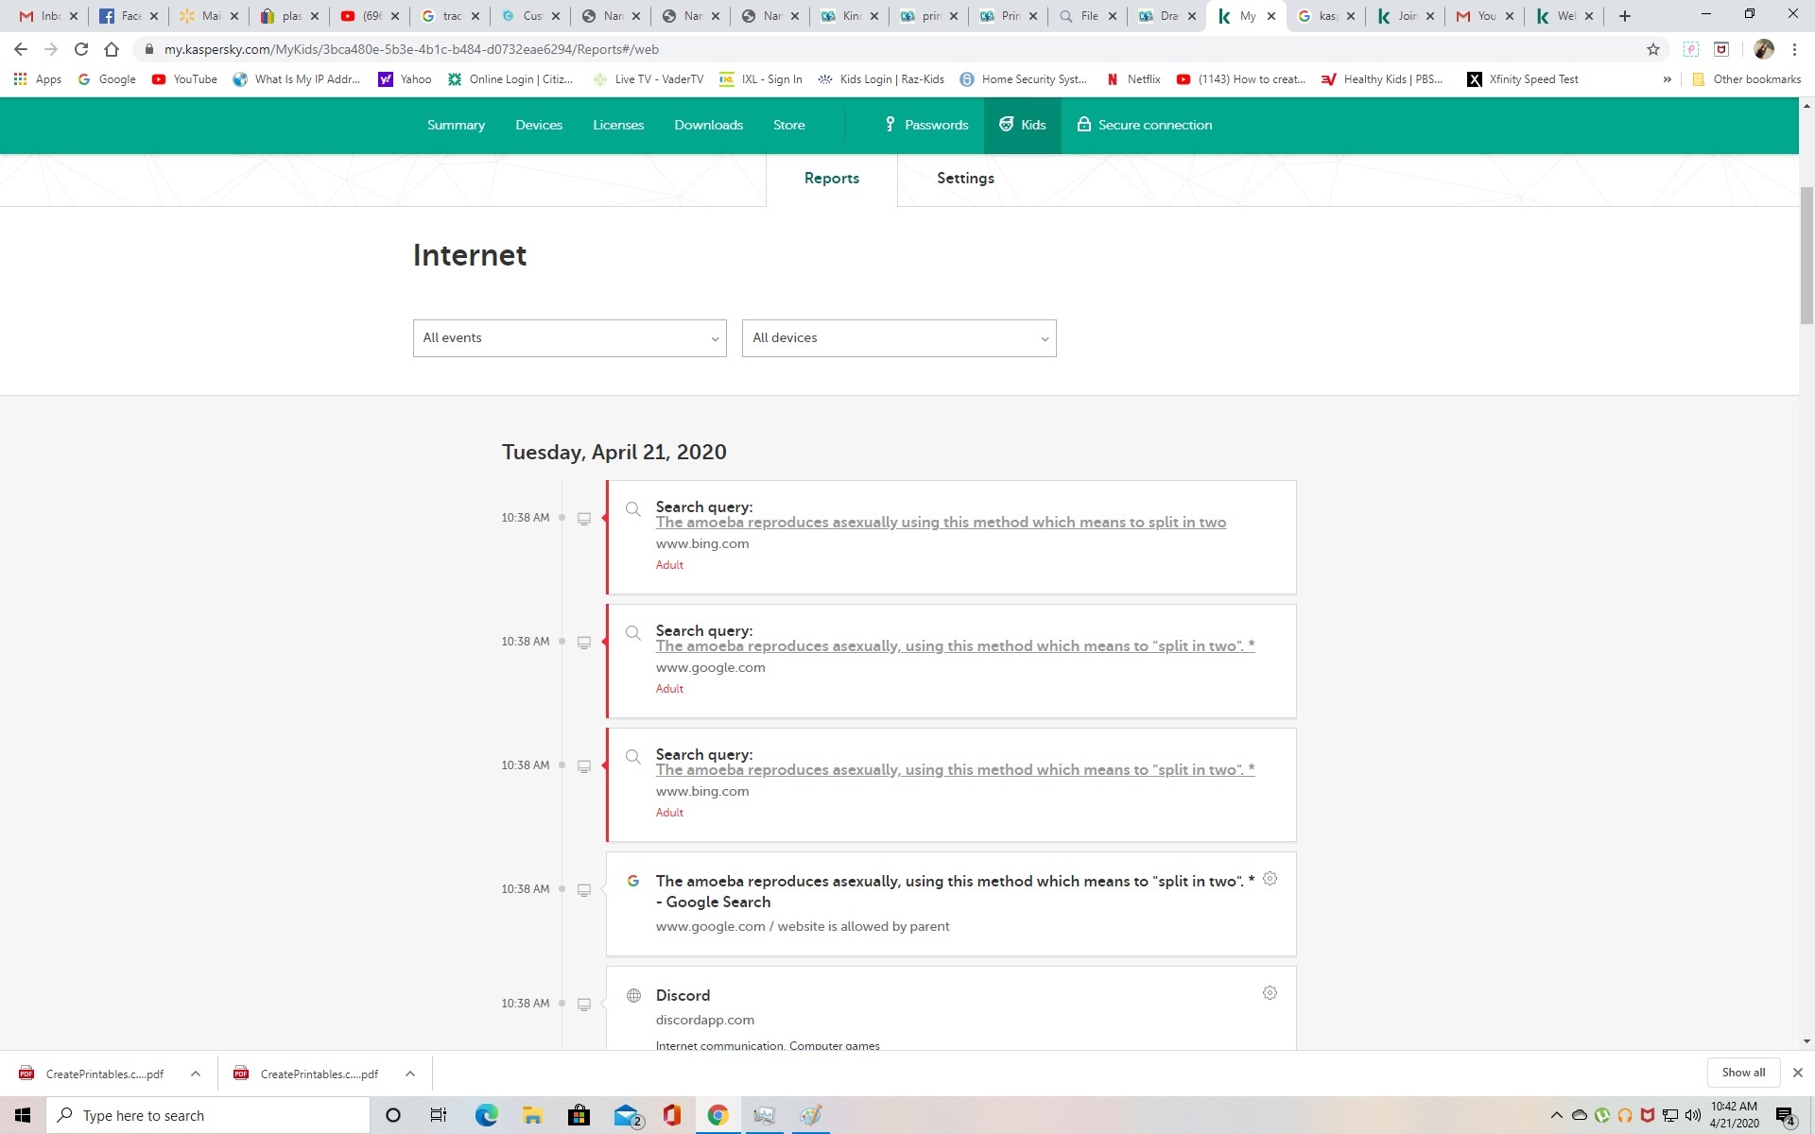Click the device icon next to first 10:38 AM entry
Screen dimensions: 1815x1134
[584, 519]
